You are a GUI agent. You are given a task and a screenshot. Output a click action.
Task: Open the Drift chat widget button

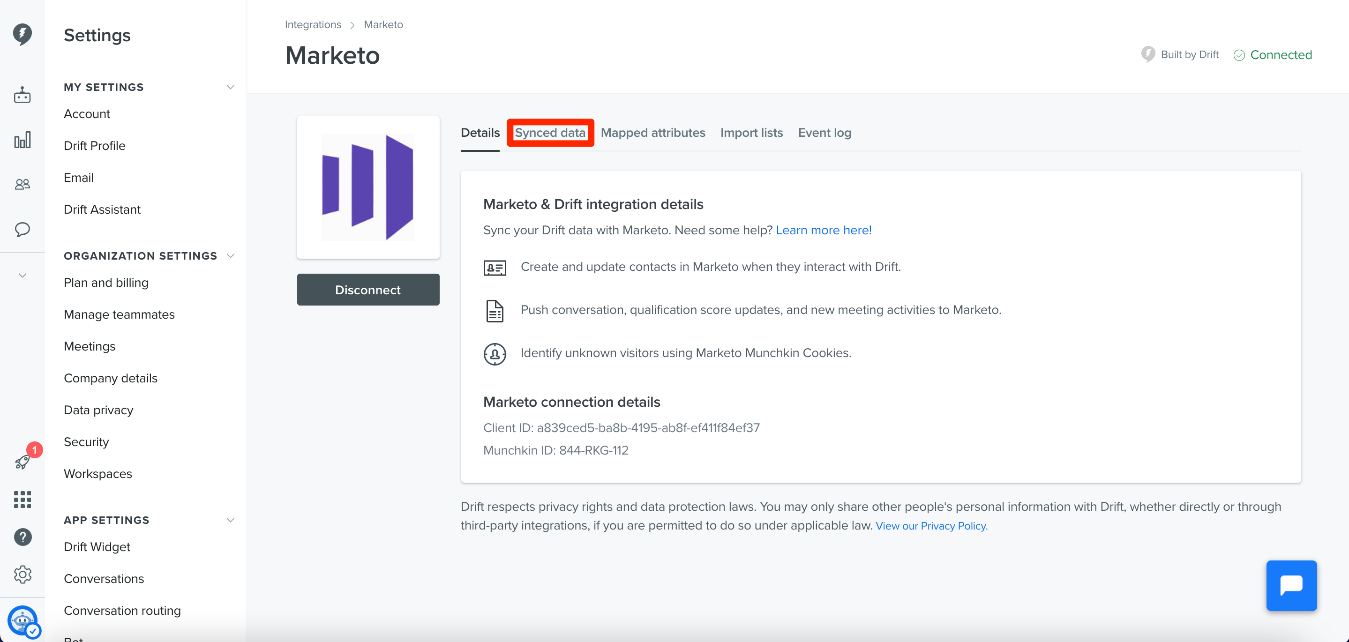1291,585
